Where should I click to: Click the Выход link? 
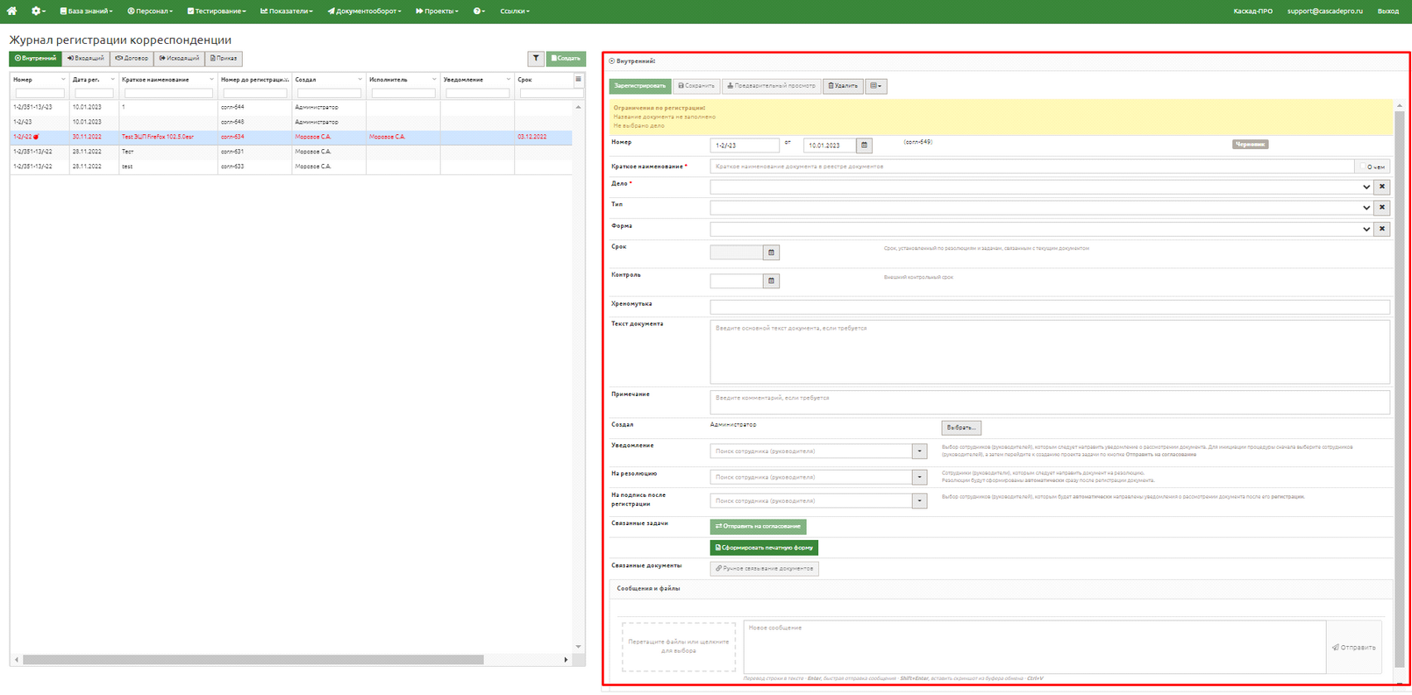pos(1388,11)
